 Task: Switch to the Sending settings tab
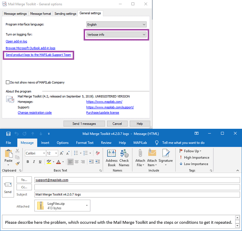tap(65, 14)
